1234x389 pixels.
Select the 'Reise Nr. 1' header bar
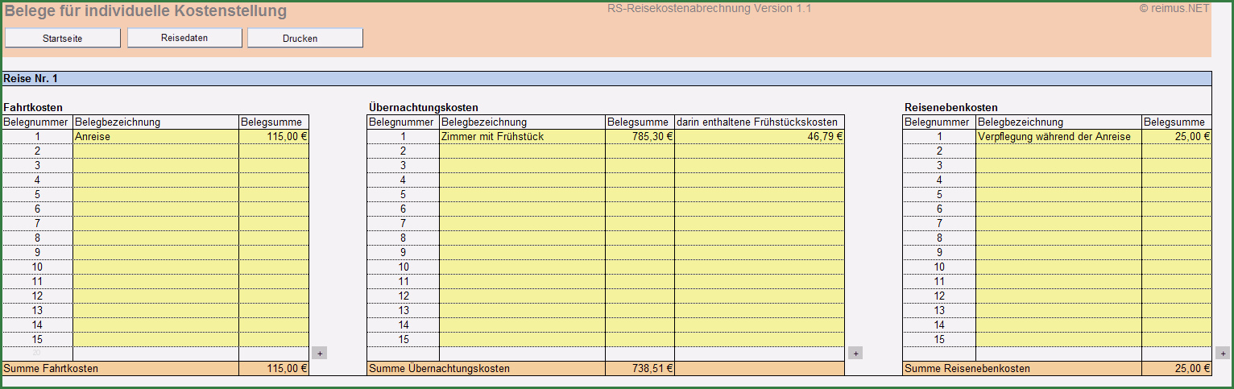607,79
